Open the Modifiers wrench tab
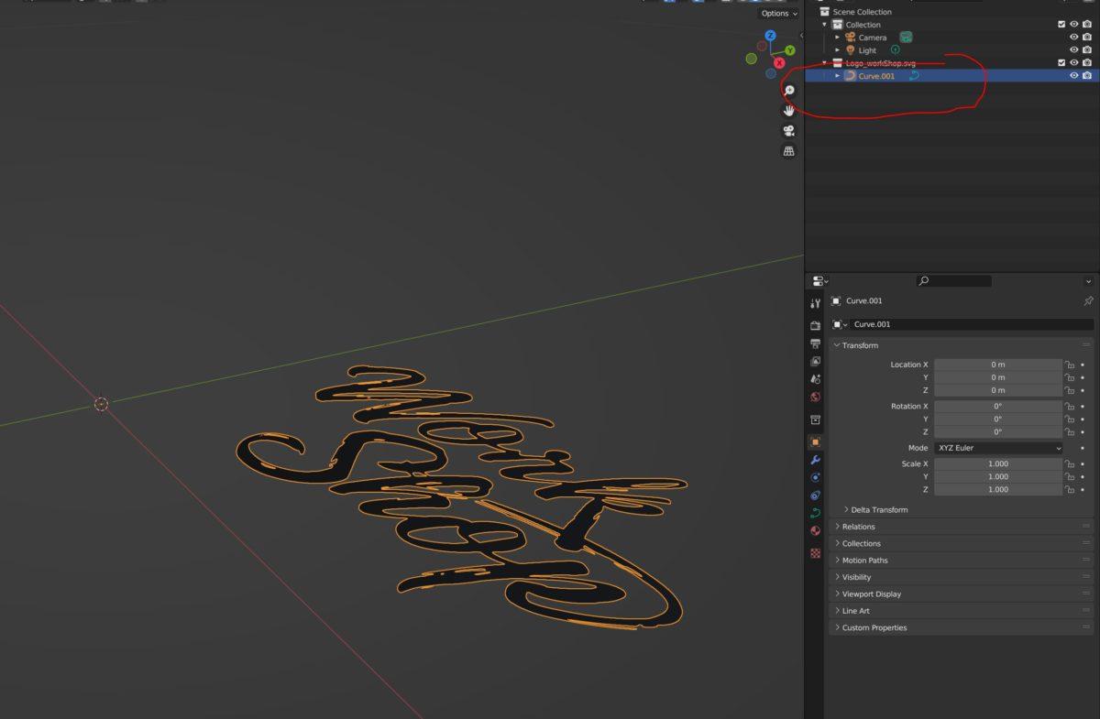Image resolution: width=1100 pixels, height=719 pixels. (x=815, y=460)
